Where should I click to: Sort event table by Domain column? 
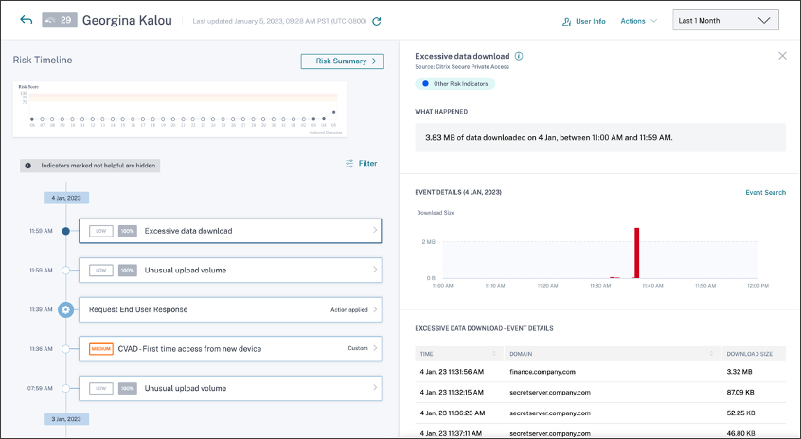pyautogui.click(x=712, y=353)
